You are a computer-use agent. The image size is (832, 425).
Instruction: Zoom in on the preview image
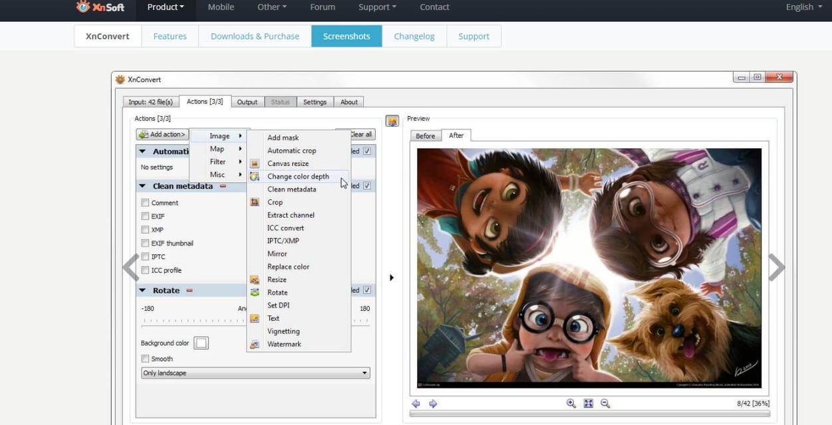pos(571,403)
